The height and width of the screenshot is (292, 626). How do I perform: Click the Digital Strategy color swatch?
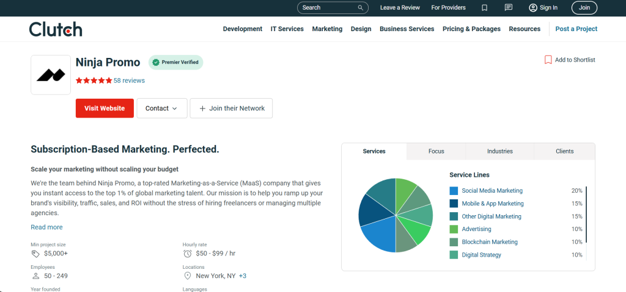tap(454, 255)
